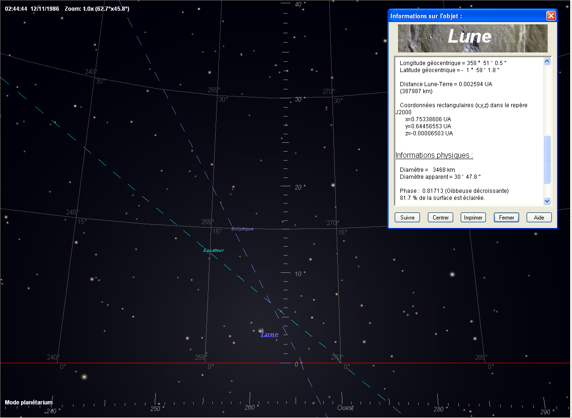Click the dialog title bar Informations sur l'objet

(x=426, y=16)
